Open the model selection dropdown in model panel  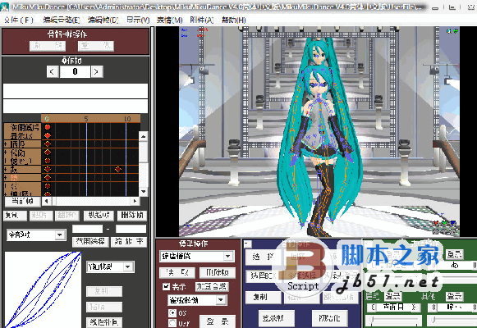(x=197, y=257)
